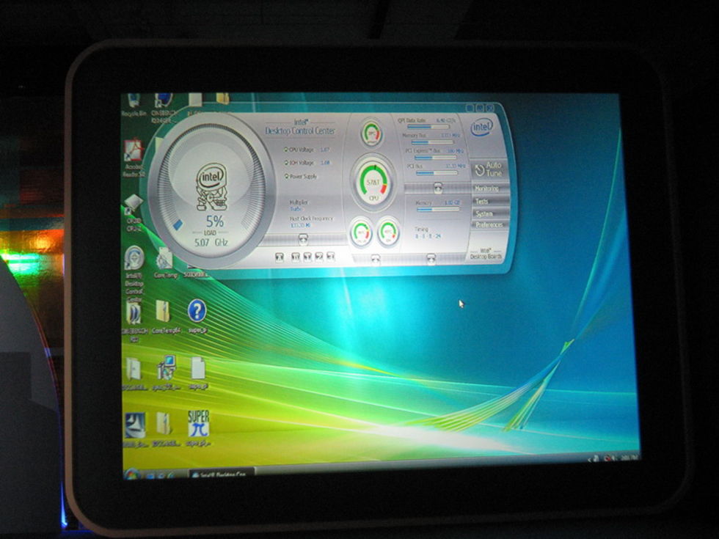Select profile button number 2
Screen dimensions: 719x539
(x=319, y=257)
